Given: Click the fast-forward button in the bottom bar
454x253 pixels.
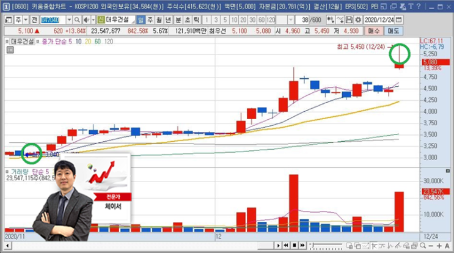Looking at the screenshot, I should (x=302, y=246).
